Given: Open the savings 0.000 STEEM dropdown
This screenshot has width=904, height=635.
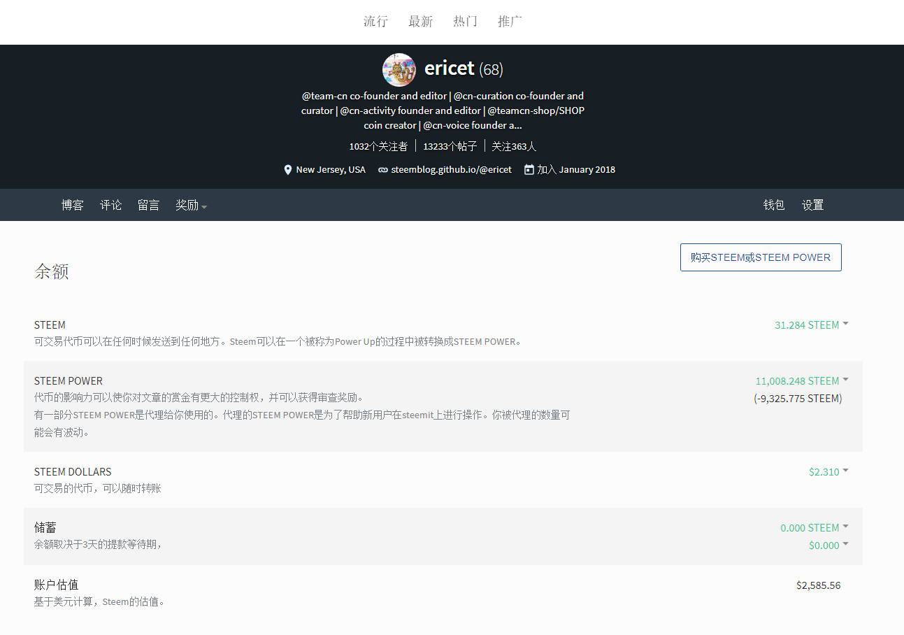Looking at the screenshot, I should tap(815, 528).
